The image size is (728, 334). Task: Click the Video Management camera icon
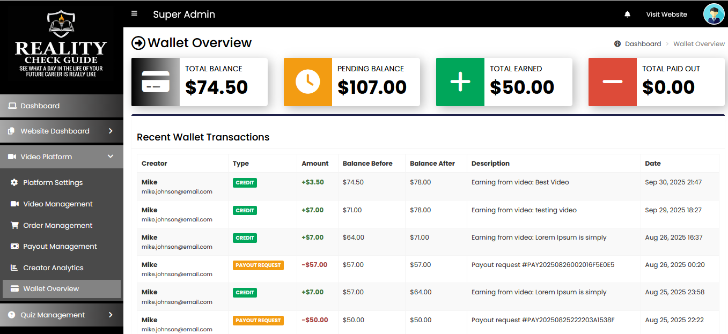point(14,204)
